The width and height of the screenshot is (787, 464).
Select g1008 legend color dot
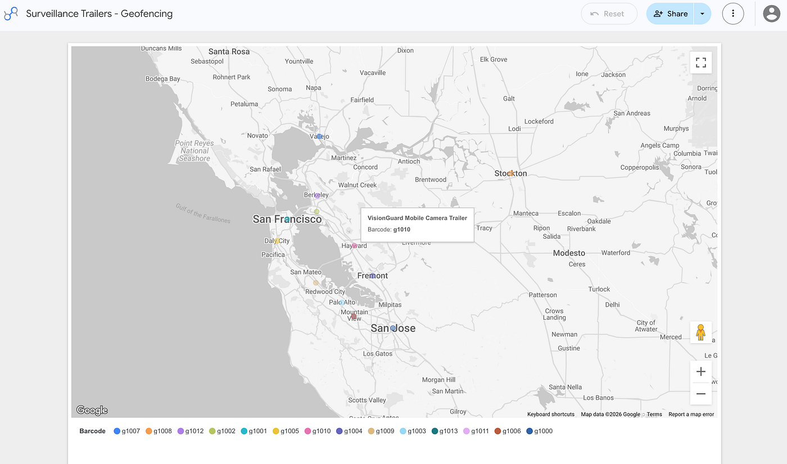click(149, 431)
